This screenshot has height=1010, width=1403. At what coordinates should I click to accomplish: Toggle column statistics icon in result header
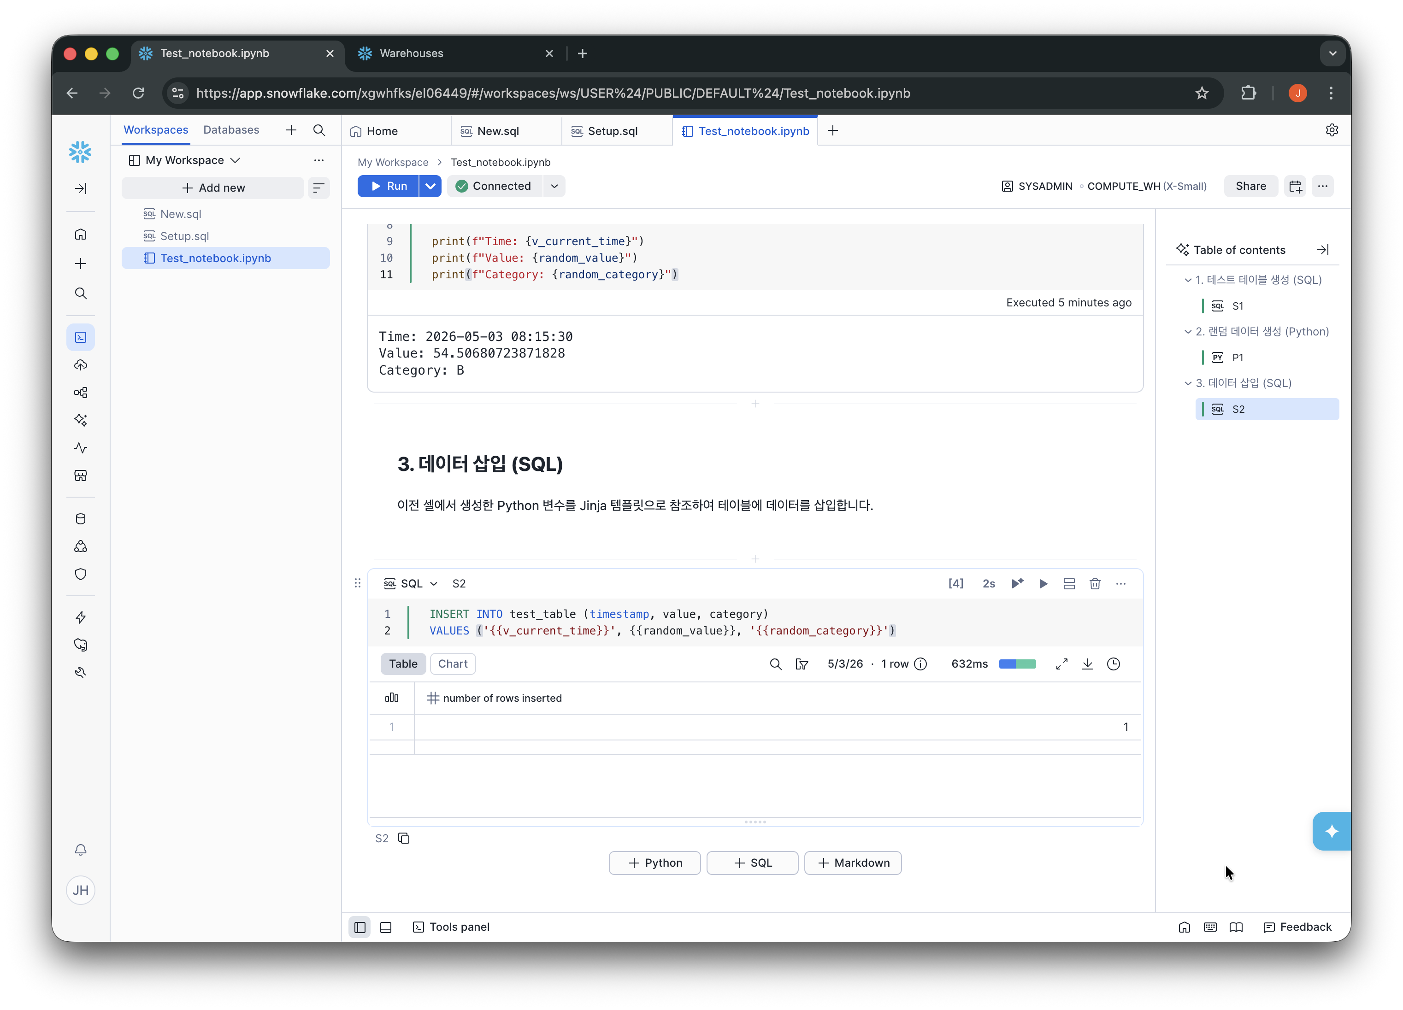click(x=392, y=698)
